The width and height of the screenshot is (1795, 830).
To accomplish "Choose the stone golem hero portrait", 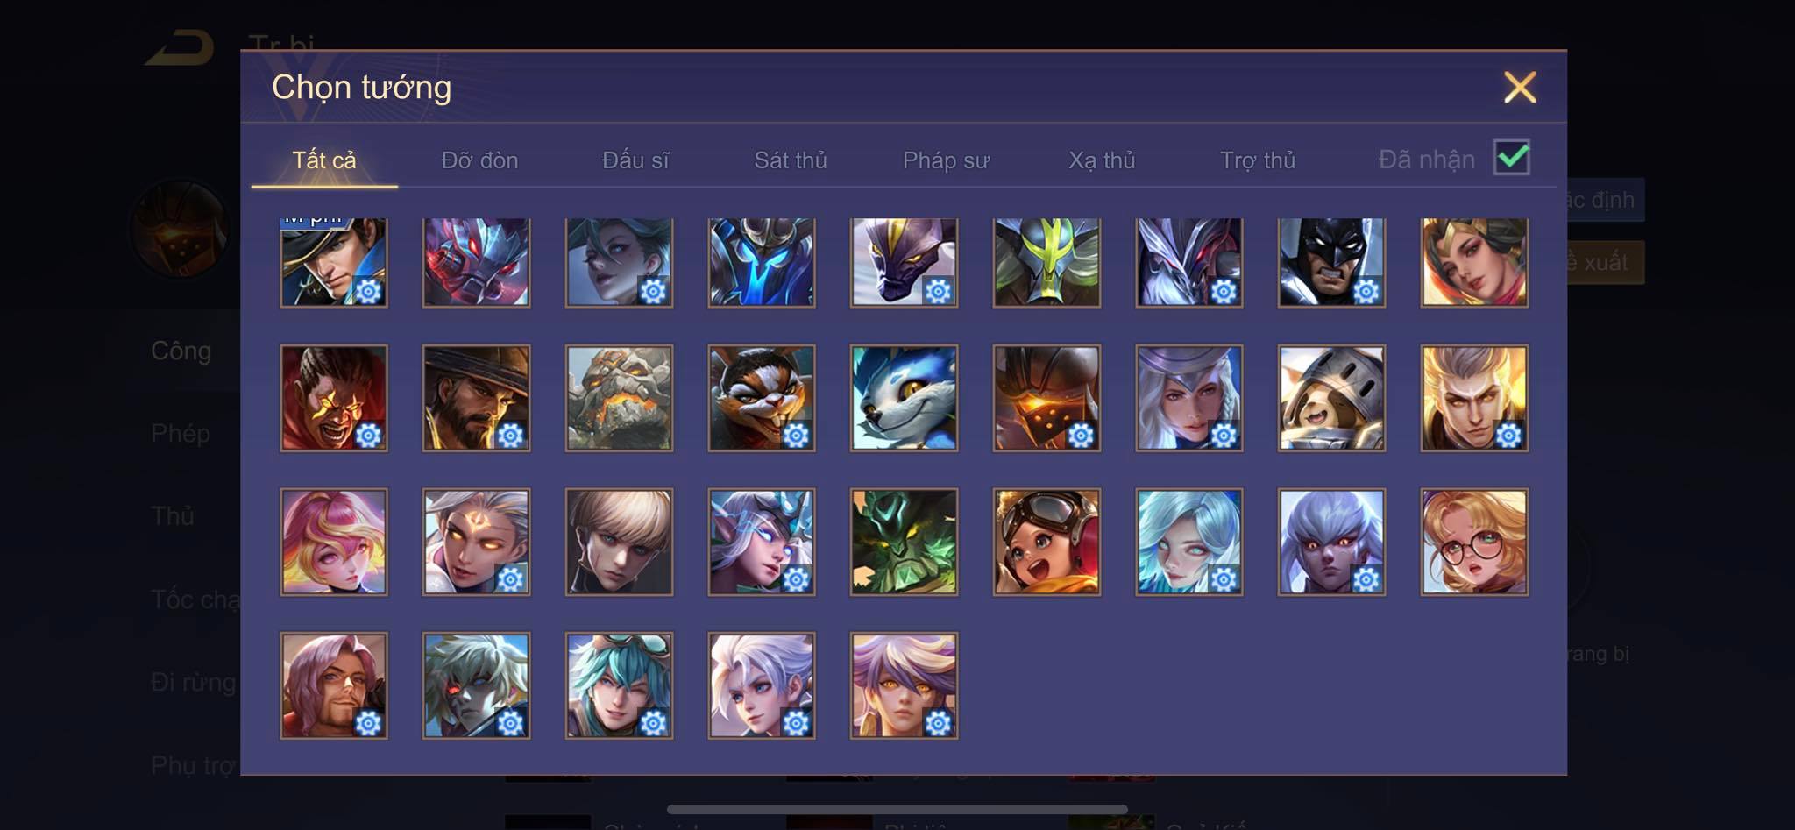I will point(619,398).
